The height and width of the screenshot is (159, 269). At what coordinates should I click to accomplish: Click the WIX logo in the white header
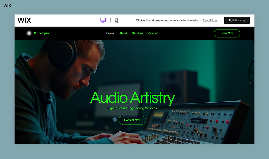coord(24,20)
